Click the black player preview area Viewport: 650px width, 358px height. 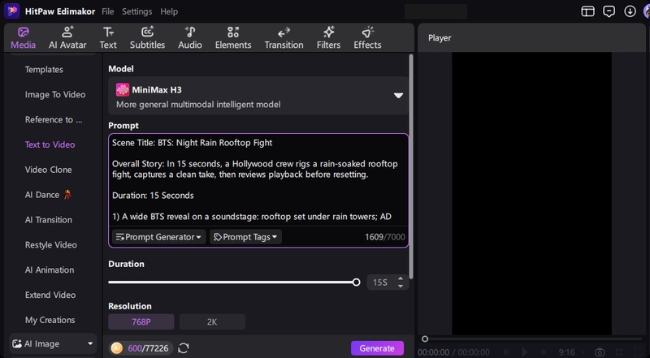click(531, 193)
